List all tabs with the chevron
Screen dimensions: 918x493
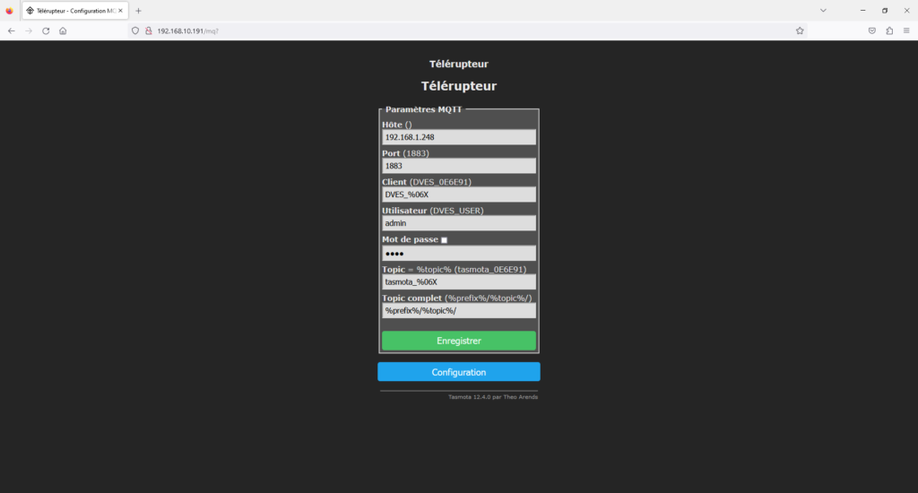(823, 11)
